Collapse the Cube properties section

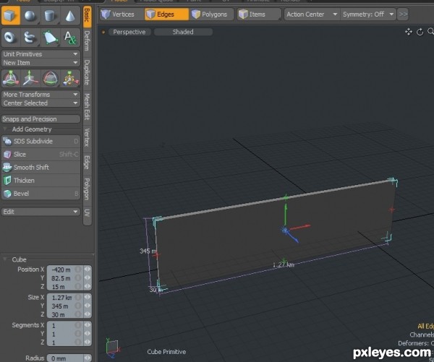5,259
